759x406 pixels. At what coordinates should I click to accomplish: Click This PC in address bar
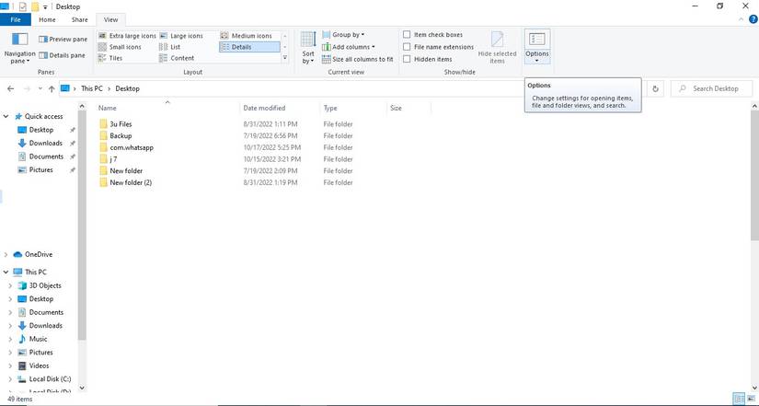[x=92, y=88]
